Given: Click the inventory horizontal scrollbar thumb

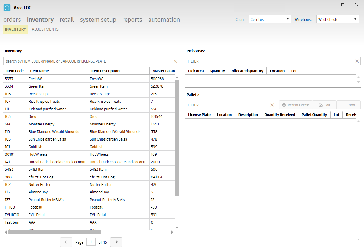Looking at the screenshot, I should [x=55, y=232].
